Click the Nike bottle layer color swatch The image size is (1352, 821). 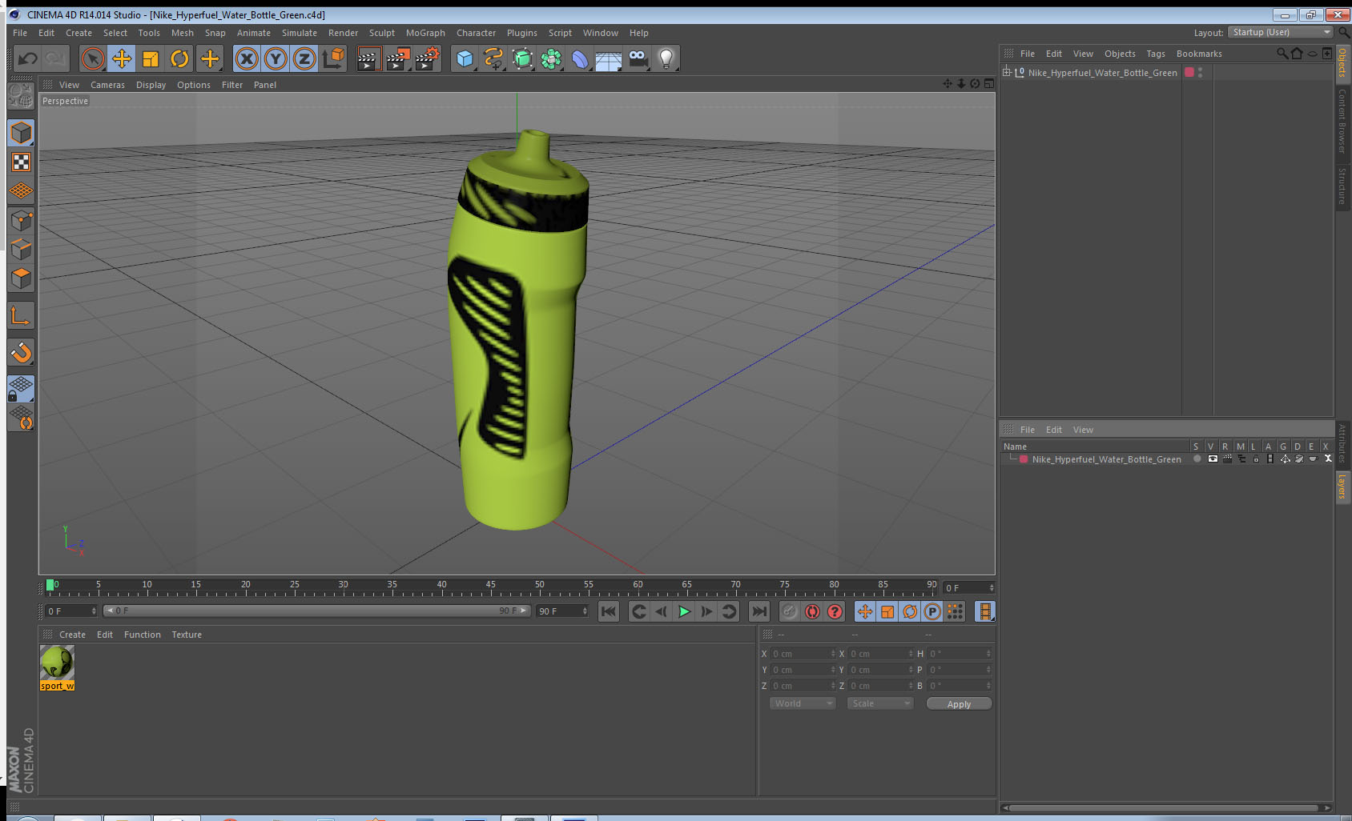[1024, 459]
